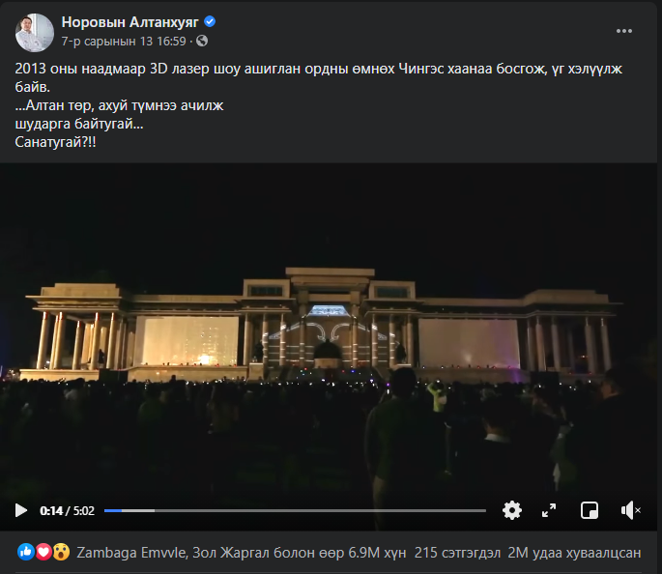Viewport: 662px width, 574px height.
Task: Open Норовын Алтанхуяг profile name link
Action: click(x=130, y=22)
